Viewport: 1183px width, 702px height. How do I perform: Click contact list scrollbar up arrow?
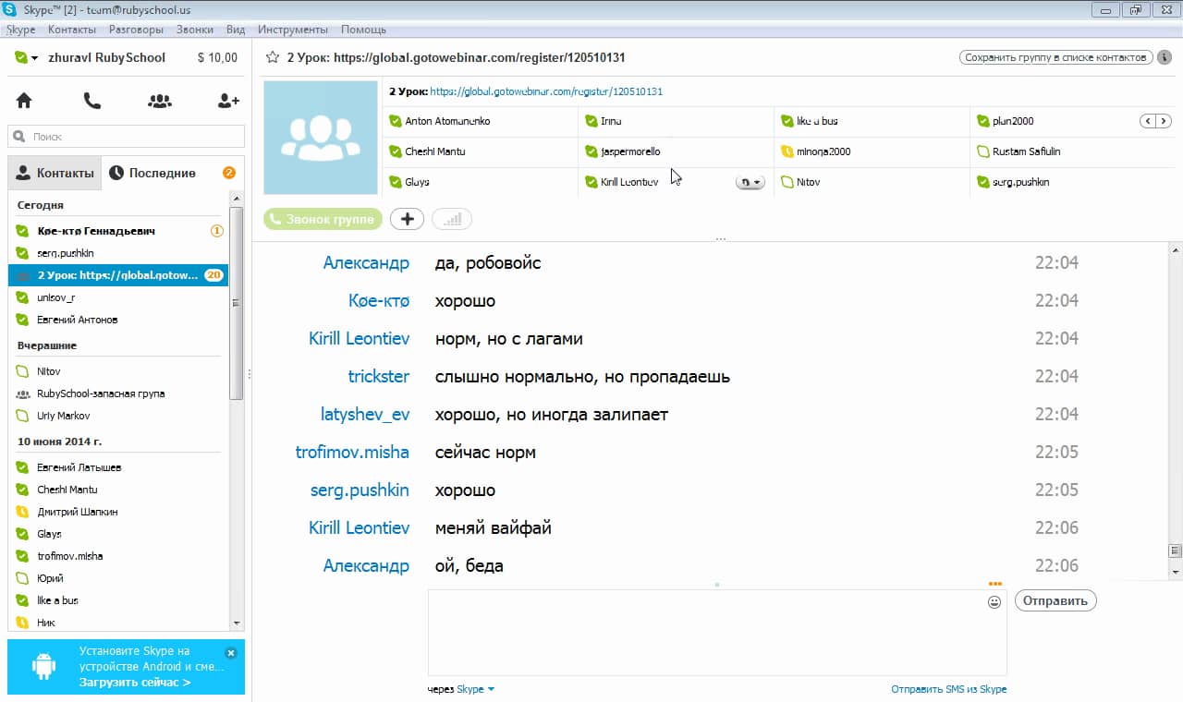click(237, 198)
